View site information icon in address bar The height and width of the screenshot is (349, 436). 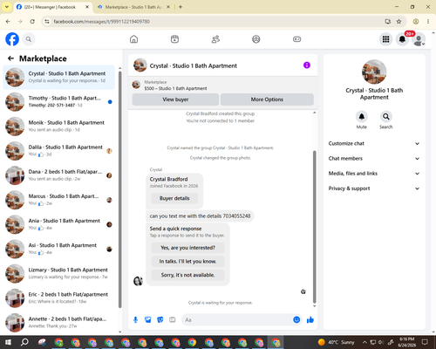pos(46,21)
